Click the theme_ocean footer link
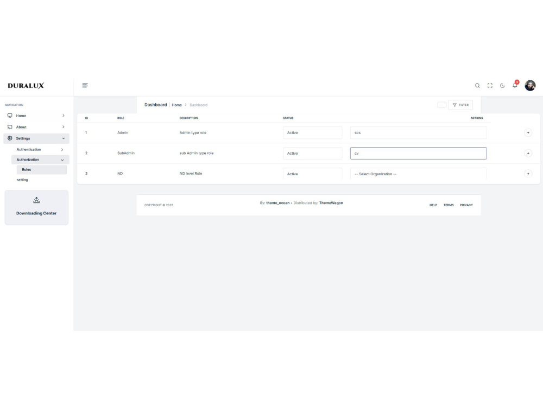 click(277, 203)
